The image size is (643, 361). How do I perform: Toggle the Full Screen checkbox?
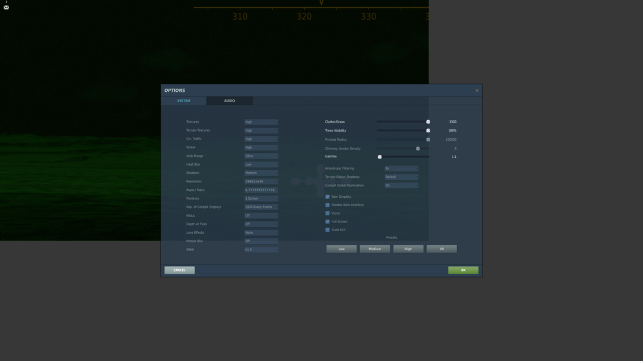(327, 222)
